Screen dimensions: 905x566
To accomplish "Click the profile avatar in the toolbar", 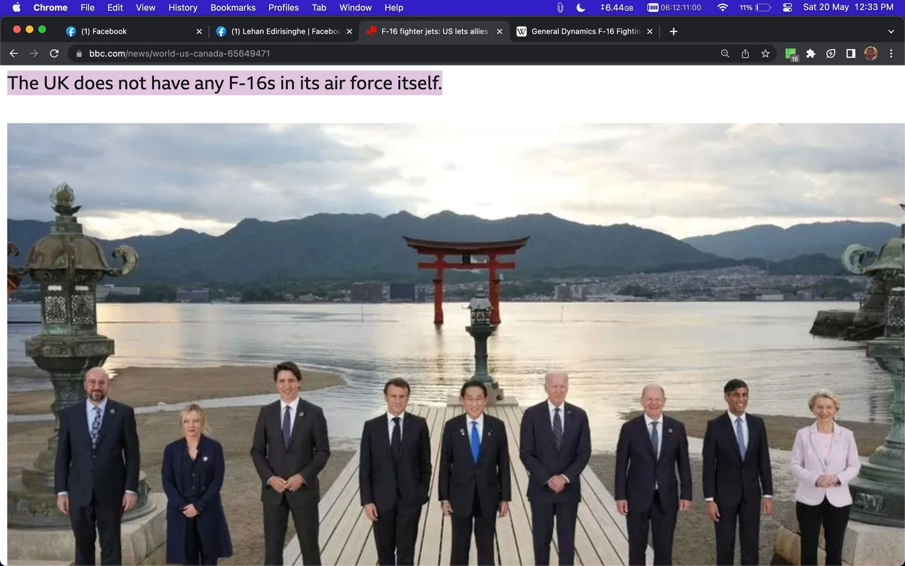I will [870, 53].
